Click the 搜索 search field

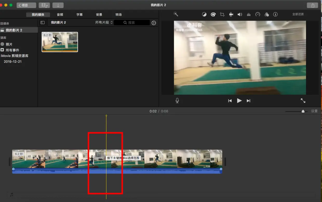(132, 23)
